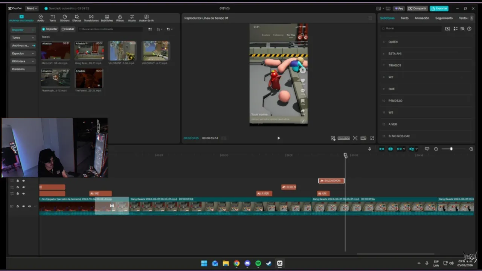Switch to the Animación inspector tab
The image size is (482, 271).
click(x=422, y=18)
